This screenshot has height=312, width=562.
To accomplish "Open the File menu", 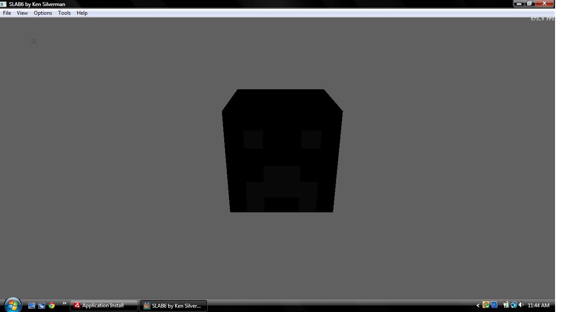I will coord(7,13).
